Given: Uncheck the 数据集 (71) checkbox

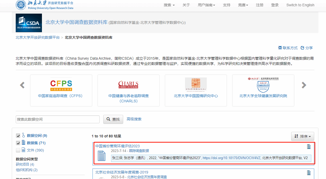Looking at the screenshot, I should [18, 143].
